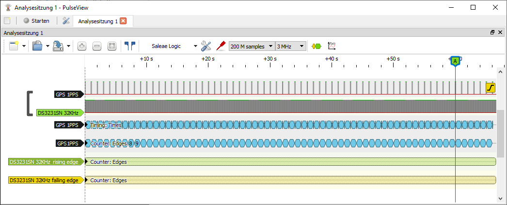Click the +10 s ruler label
507x205 pixels.
[x=146, y=59]
